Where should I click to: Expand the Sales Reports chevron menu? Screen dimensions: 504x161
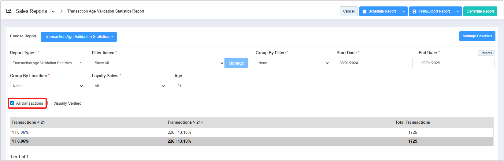[x=53, y=12]
